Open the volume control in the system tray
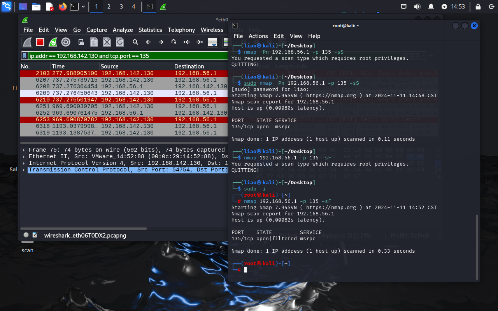 (x=417, y=7)
